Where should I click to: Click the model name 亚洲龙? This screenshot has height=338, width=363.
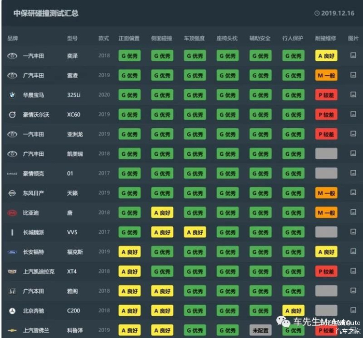(75, 135)
